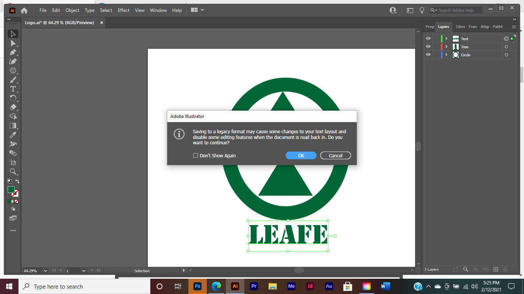Cancel the legacy format warning

pyautogui.click(x=335, y=155)
